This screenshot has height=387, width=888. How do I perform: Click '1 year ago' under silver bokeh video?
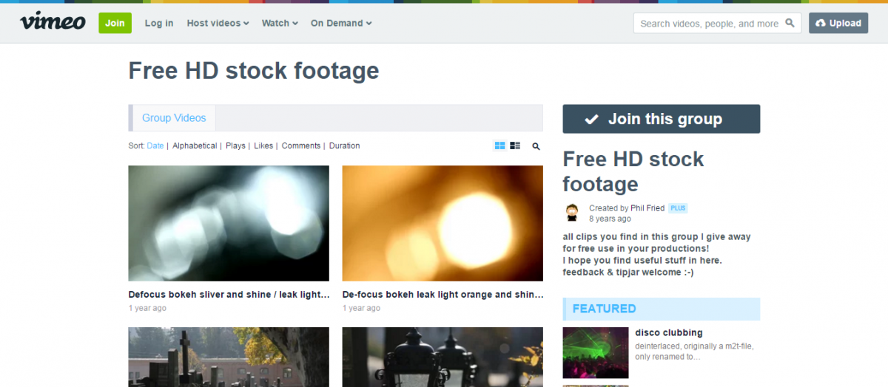pyautogui.click(x=147, y=308)
